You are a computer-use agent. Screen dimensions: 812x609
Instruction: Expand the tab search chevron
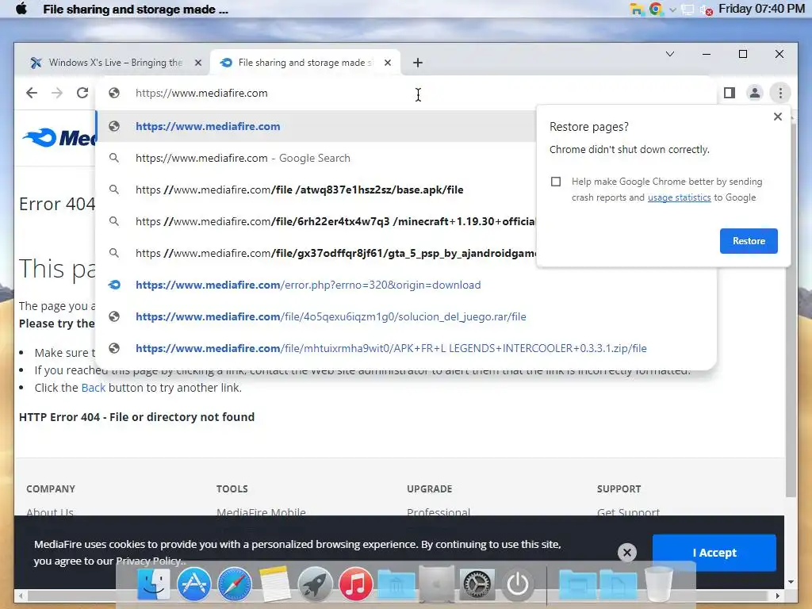(x=669, y=54)
